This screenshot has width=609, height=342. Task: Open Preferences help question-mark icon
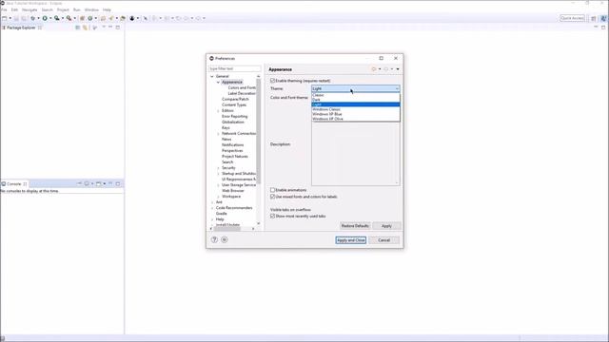(x=214, y=239)
